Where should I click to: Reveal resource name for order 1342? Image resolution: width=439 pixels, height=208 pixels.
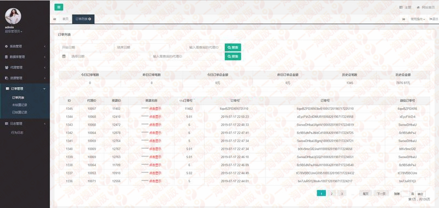click(x=155, y=133)
